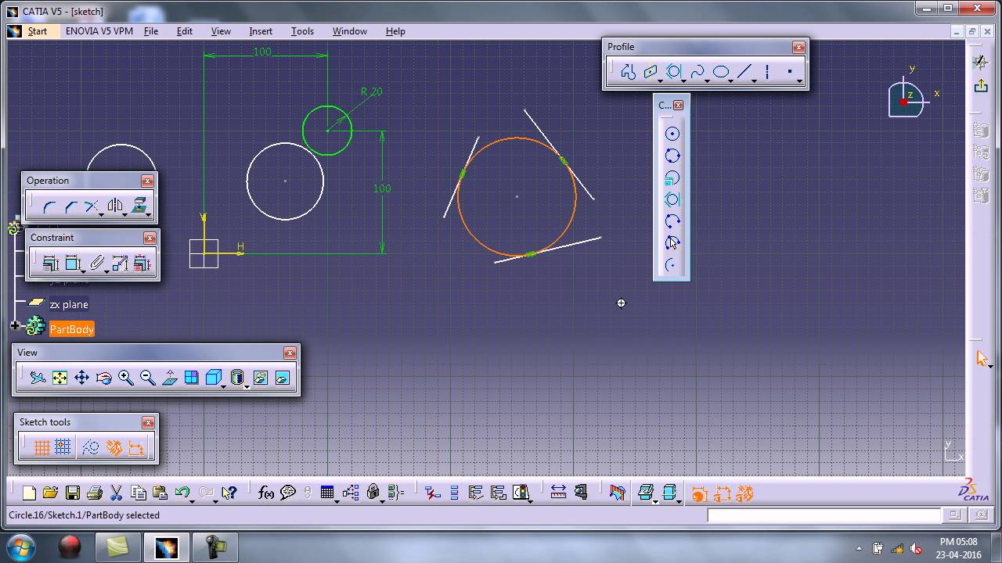The image size is (1002, 563).
Task: Open the Tools menu
Action: pyautogui.click(x=302, y=31)
